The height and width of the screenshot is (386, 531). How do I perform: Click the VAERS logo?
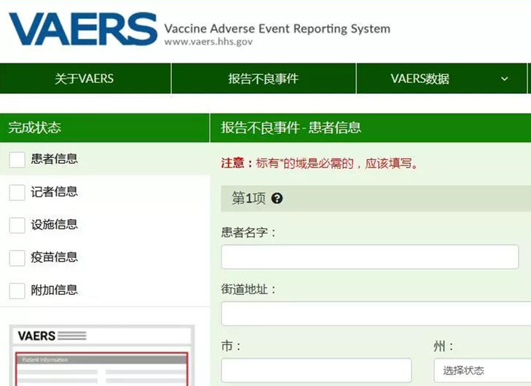[83, 29]
